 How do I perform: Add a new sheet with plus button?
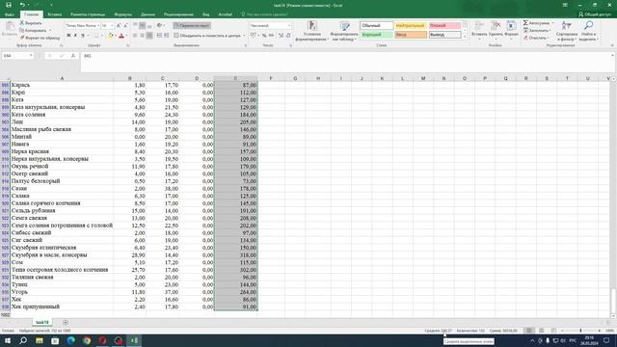[x=66, y=322]
